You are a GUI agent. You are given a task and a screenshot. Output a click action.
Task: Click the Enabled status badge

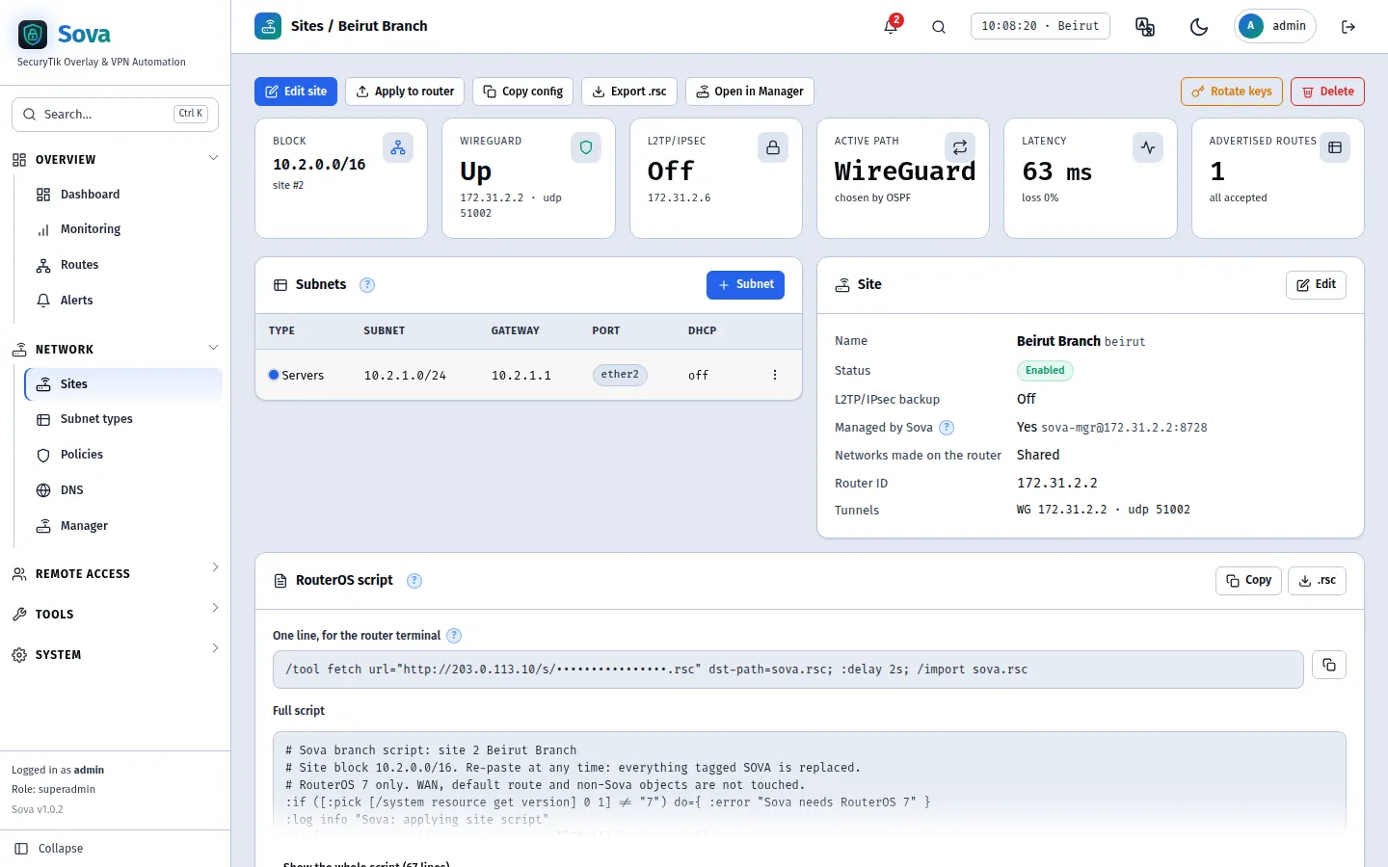(x=1045, y=371)
